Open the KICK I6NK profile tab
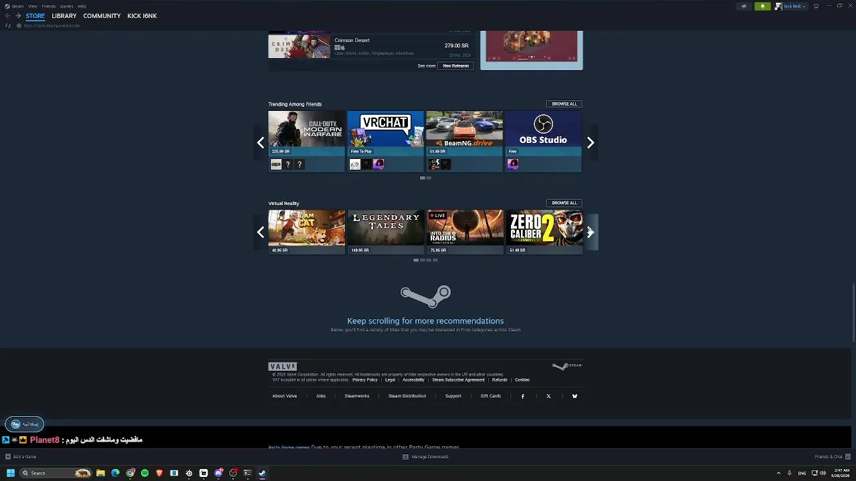Image resolution: width=856 pixels, height=481 pixels. (142, 16)
